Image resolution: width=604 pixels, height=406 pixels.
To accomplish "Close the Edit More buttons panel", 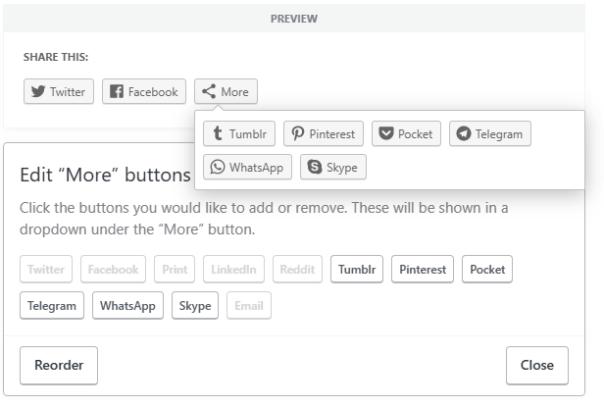I will point(536,366).
